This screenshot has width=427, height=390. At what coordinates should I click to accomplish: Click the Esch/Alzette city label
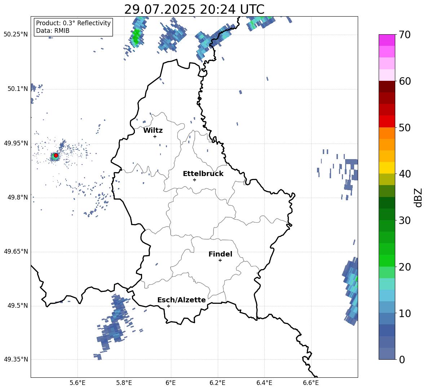(181, 300)
